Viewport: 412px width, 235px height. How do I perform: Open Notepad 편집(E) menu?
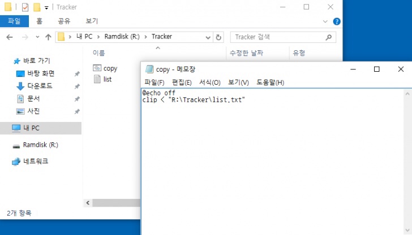[182, 82]
